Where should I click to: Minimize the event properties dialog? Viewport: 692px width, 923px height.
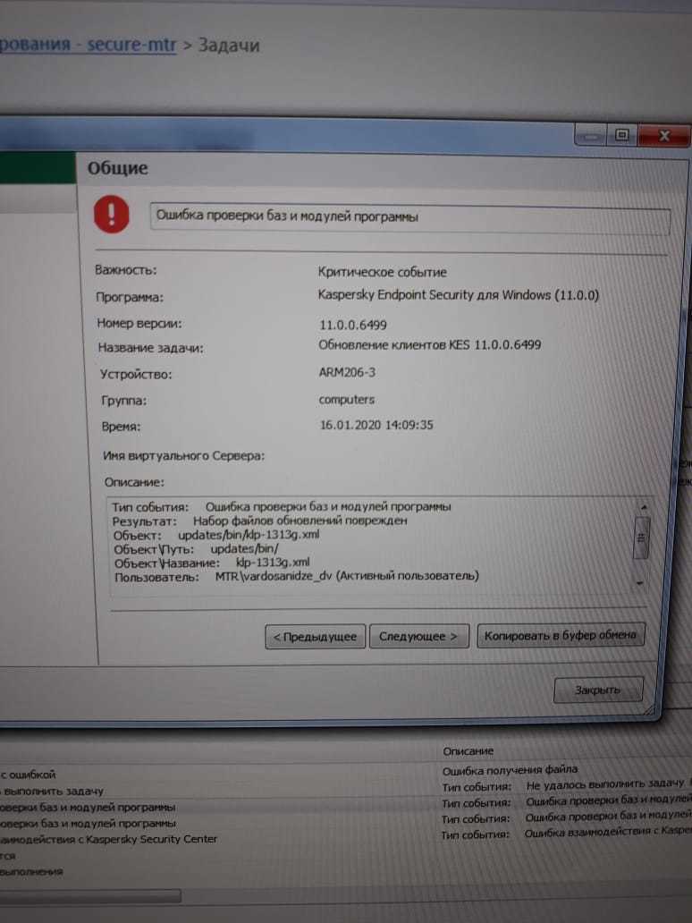tap(592, 136)
